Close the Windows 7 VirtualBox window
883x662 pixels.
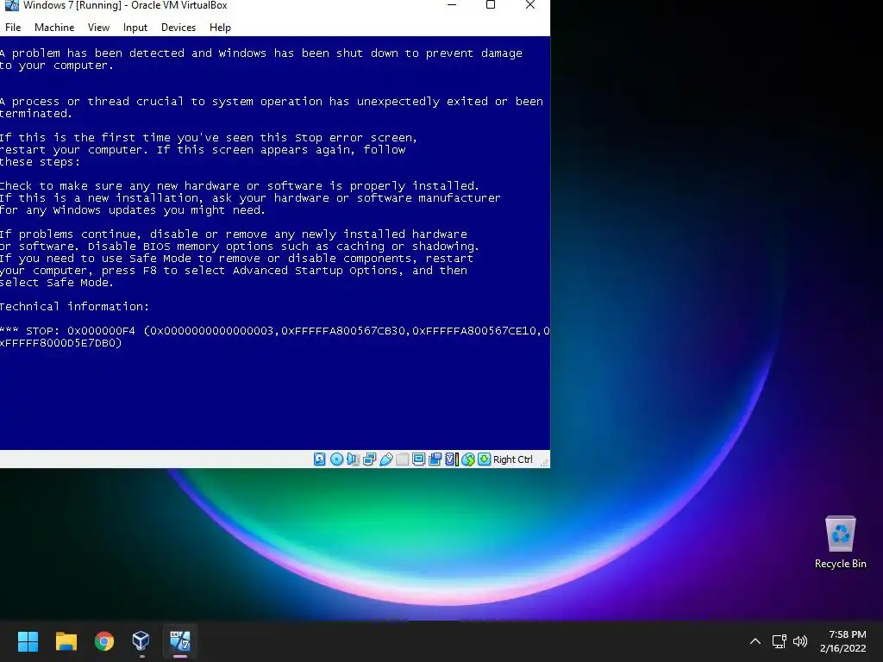[530, 5]
